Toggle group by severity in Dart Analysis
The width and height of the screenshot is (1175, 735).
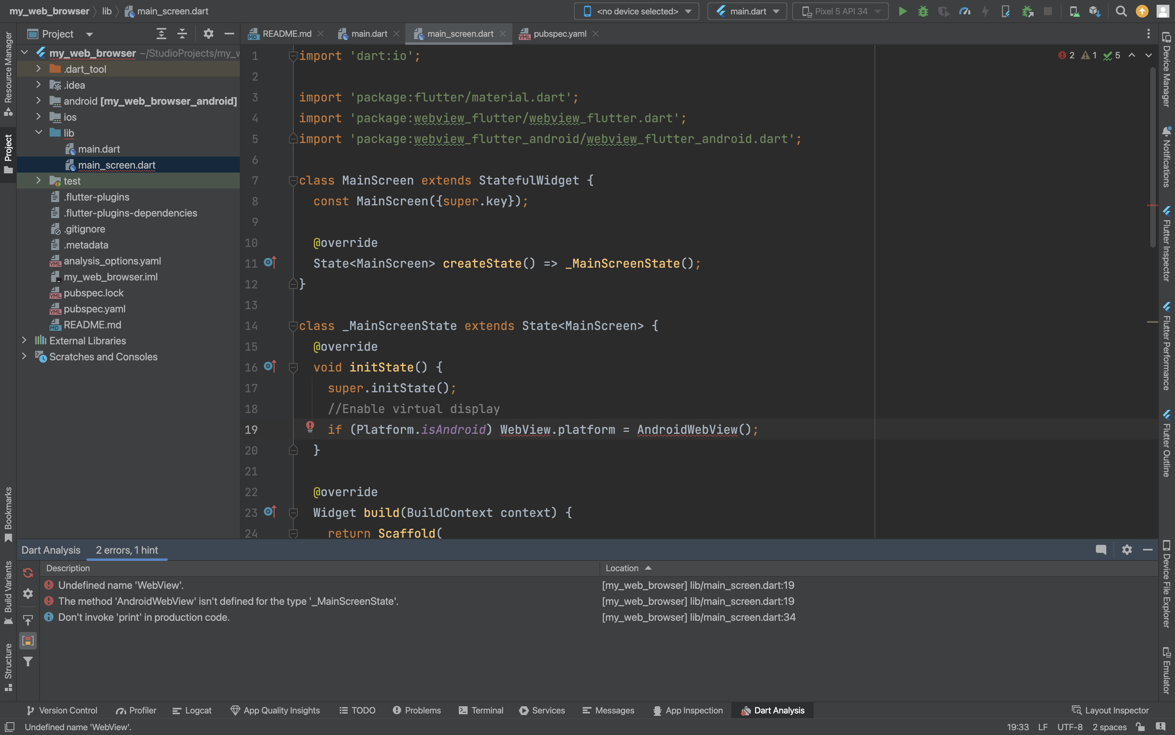pyautogui.click(x=28, y=640)
